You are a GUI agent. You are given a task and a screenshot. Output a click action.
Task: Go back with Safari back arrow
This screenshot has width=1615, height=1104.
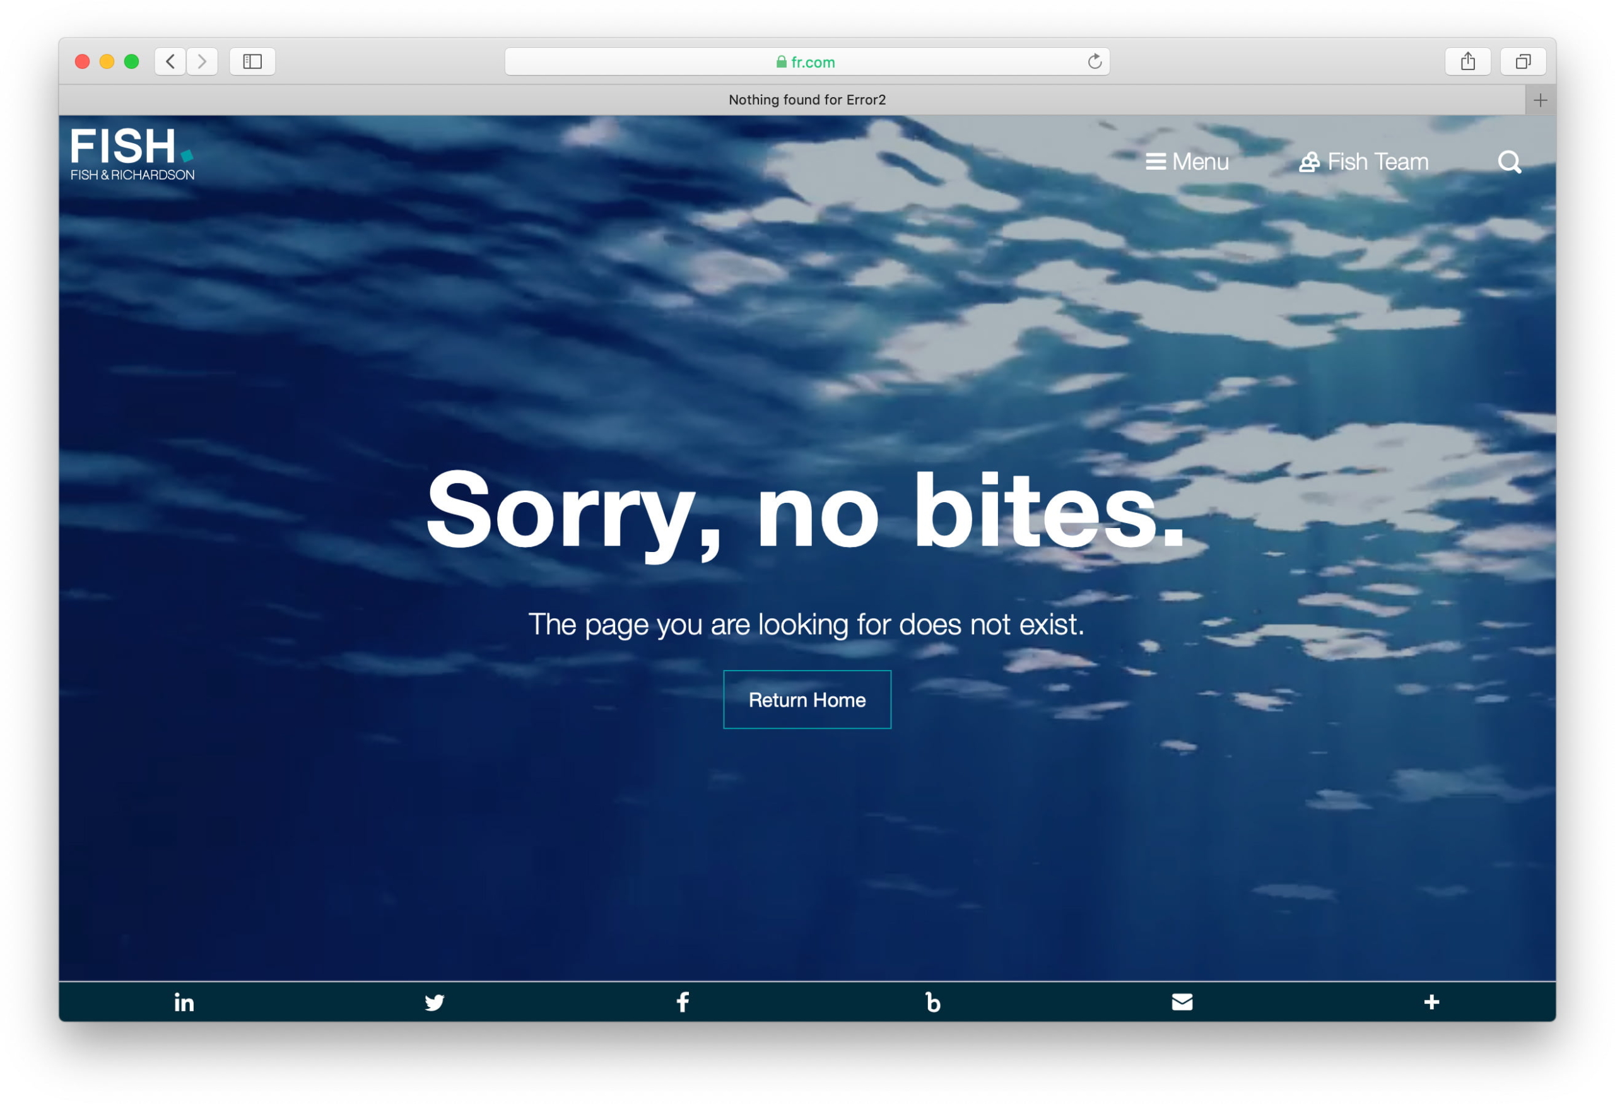(170, 61)
